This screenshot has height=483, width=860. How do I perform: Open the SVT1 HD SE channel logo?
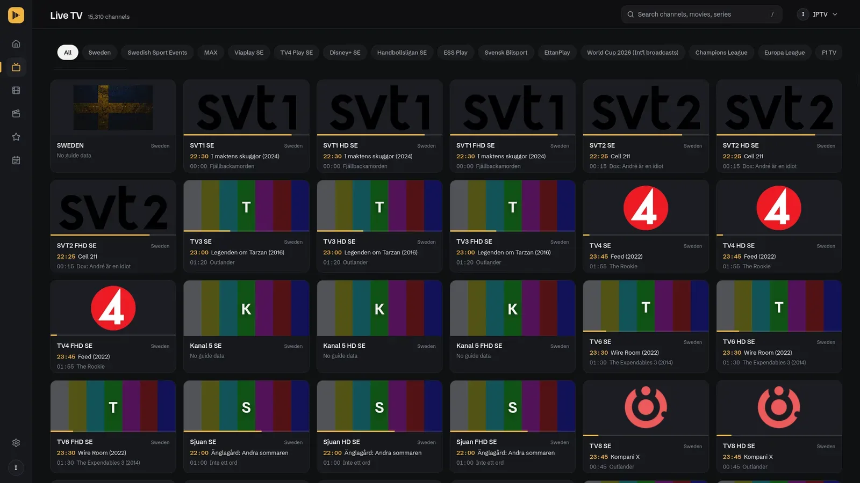click(379, 107)
